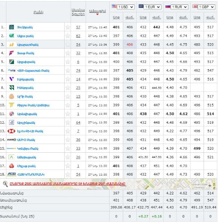The height and width of the screenshot is (223, 219).
Task: Click 547 GBP sell in ՎՏԲ-Հայաստան row
Action: 210,70
